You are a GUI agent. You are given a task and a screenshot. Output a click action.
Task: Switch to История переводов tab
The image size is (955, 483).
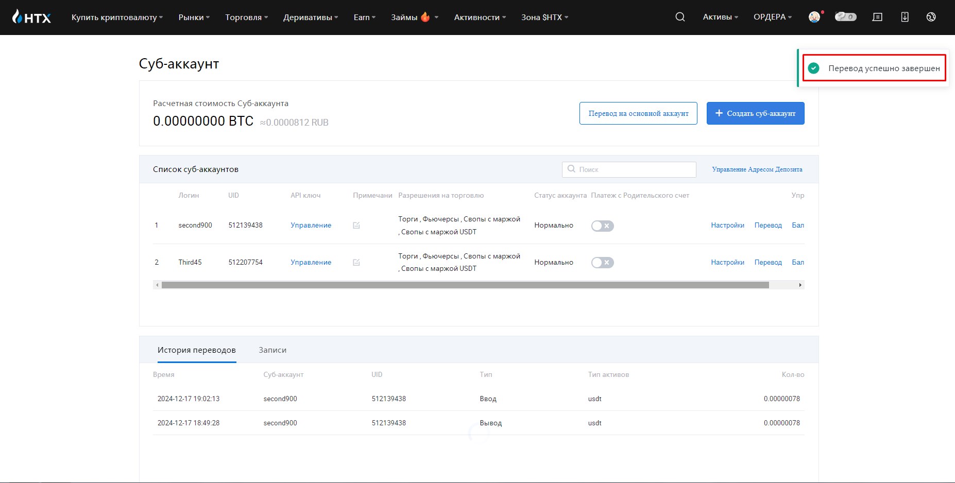tap(197, 350)
